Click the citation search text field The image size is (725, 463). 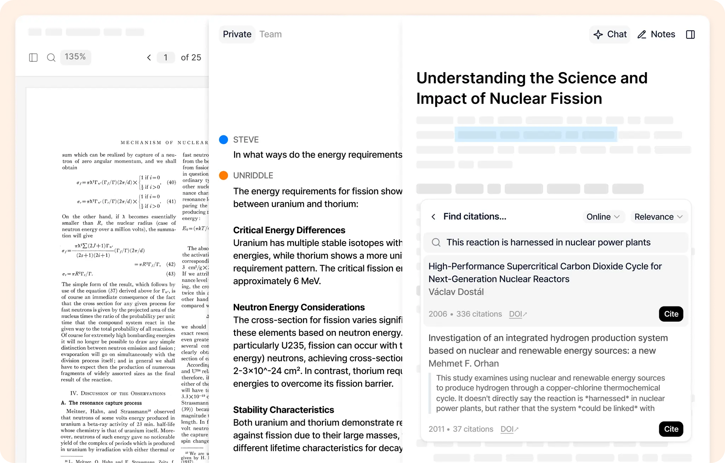(548, 242)
